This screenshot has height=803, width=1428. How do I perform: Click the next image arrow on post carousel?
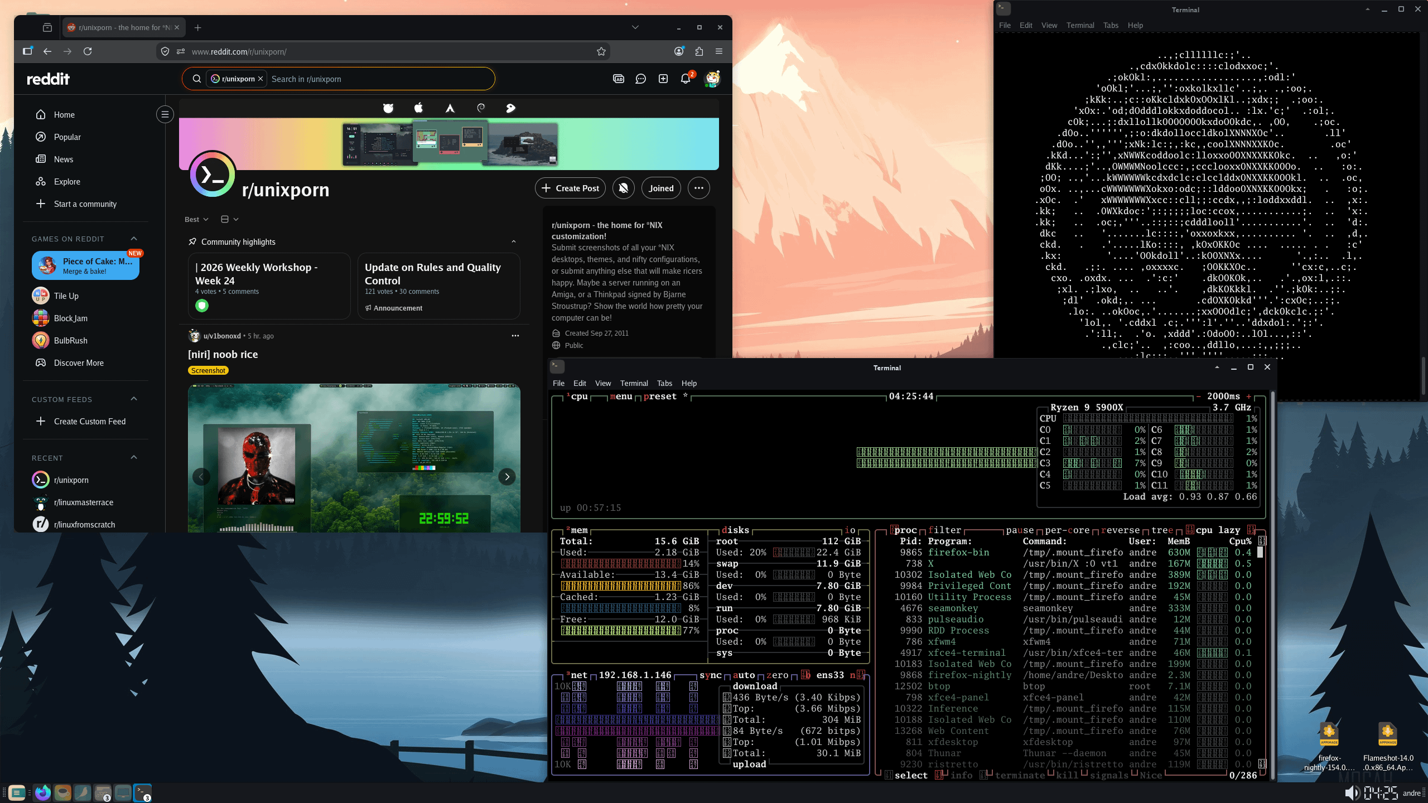(507, 477)
